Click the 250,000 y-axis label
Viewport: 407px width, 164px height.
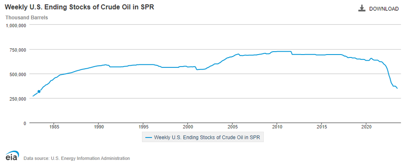(19, 99)
